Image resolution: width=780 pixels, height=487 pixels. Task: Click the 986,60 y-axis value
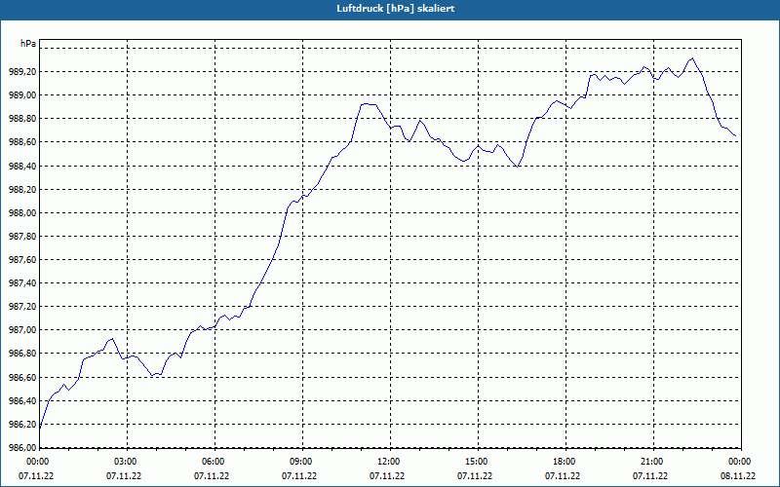pos(22,377)
